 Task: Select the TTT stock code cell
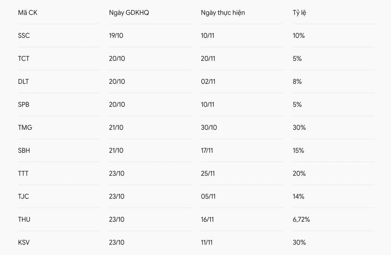click(23, 173)
